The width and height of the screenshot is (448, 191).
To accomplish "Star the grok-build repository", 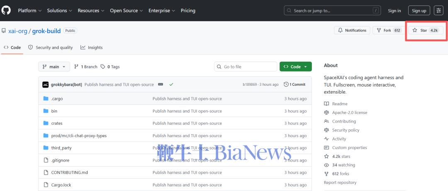I will 426,30.
